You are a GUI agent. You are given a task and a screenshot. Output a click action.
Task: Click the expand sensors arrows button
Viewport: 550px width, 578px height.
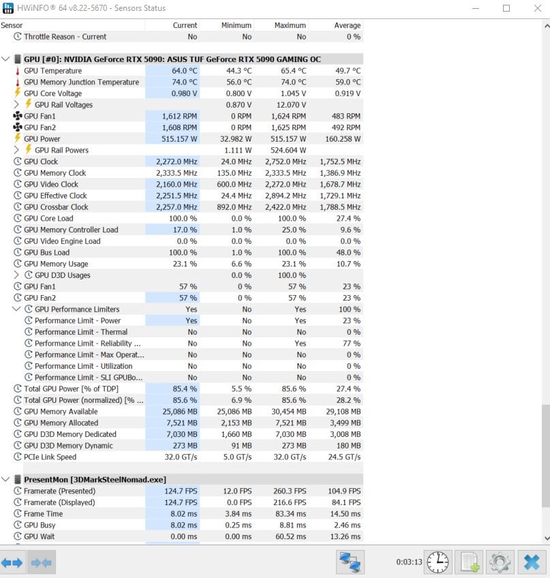[13, 562]
